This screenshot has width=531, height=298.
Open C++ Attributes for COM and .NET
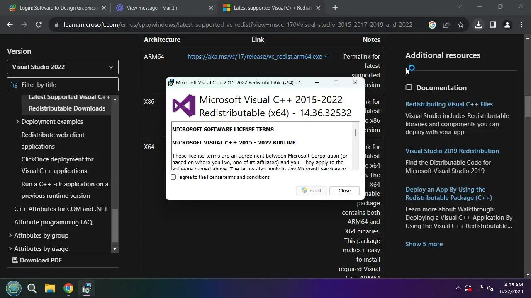point(61,209)
